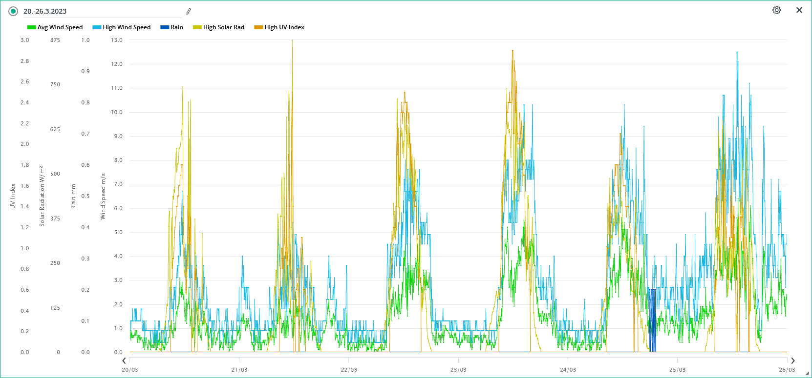Open chart settings with the gear icon
The image size is (812, 378).
click(x=776, y=10)
